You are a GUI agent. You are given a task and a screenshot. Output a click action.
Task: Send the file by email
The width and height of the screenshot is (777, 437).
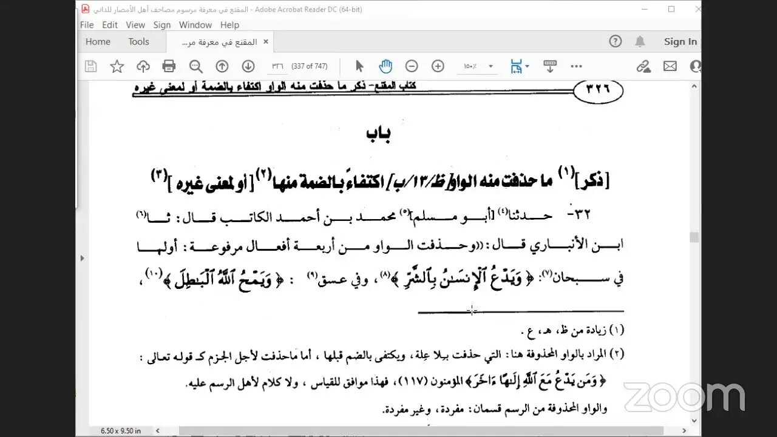point(670,67)
